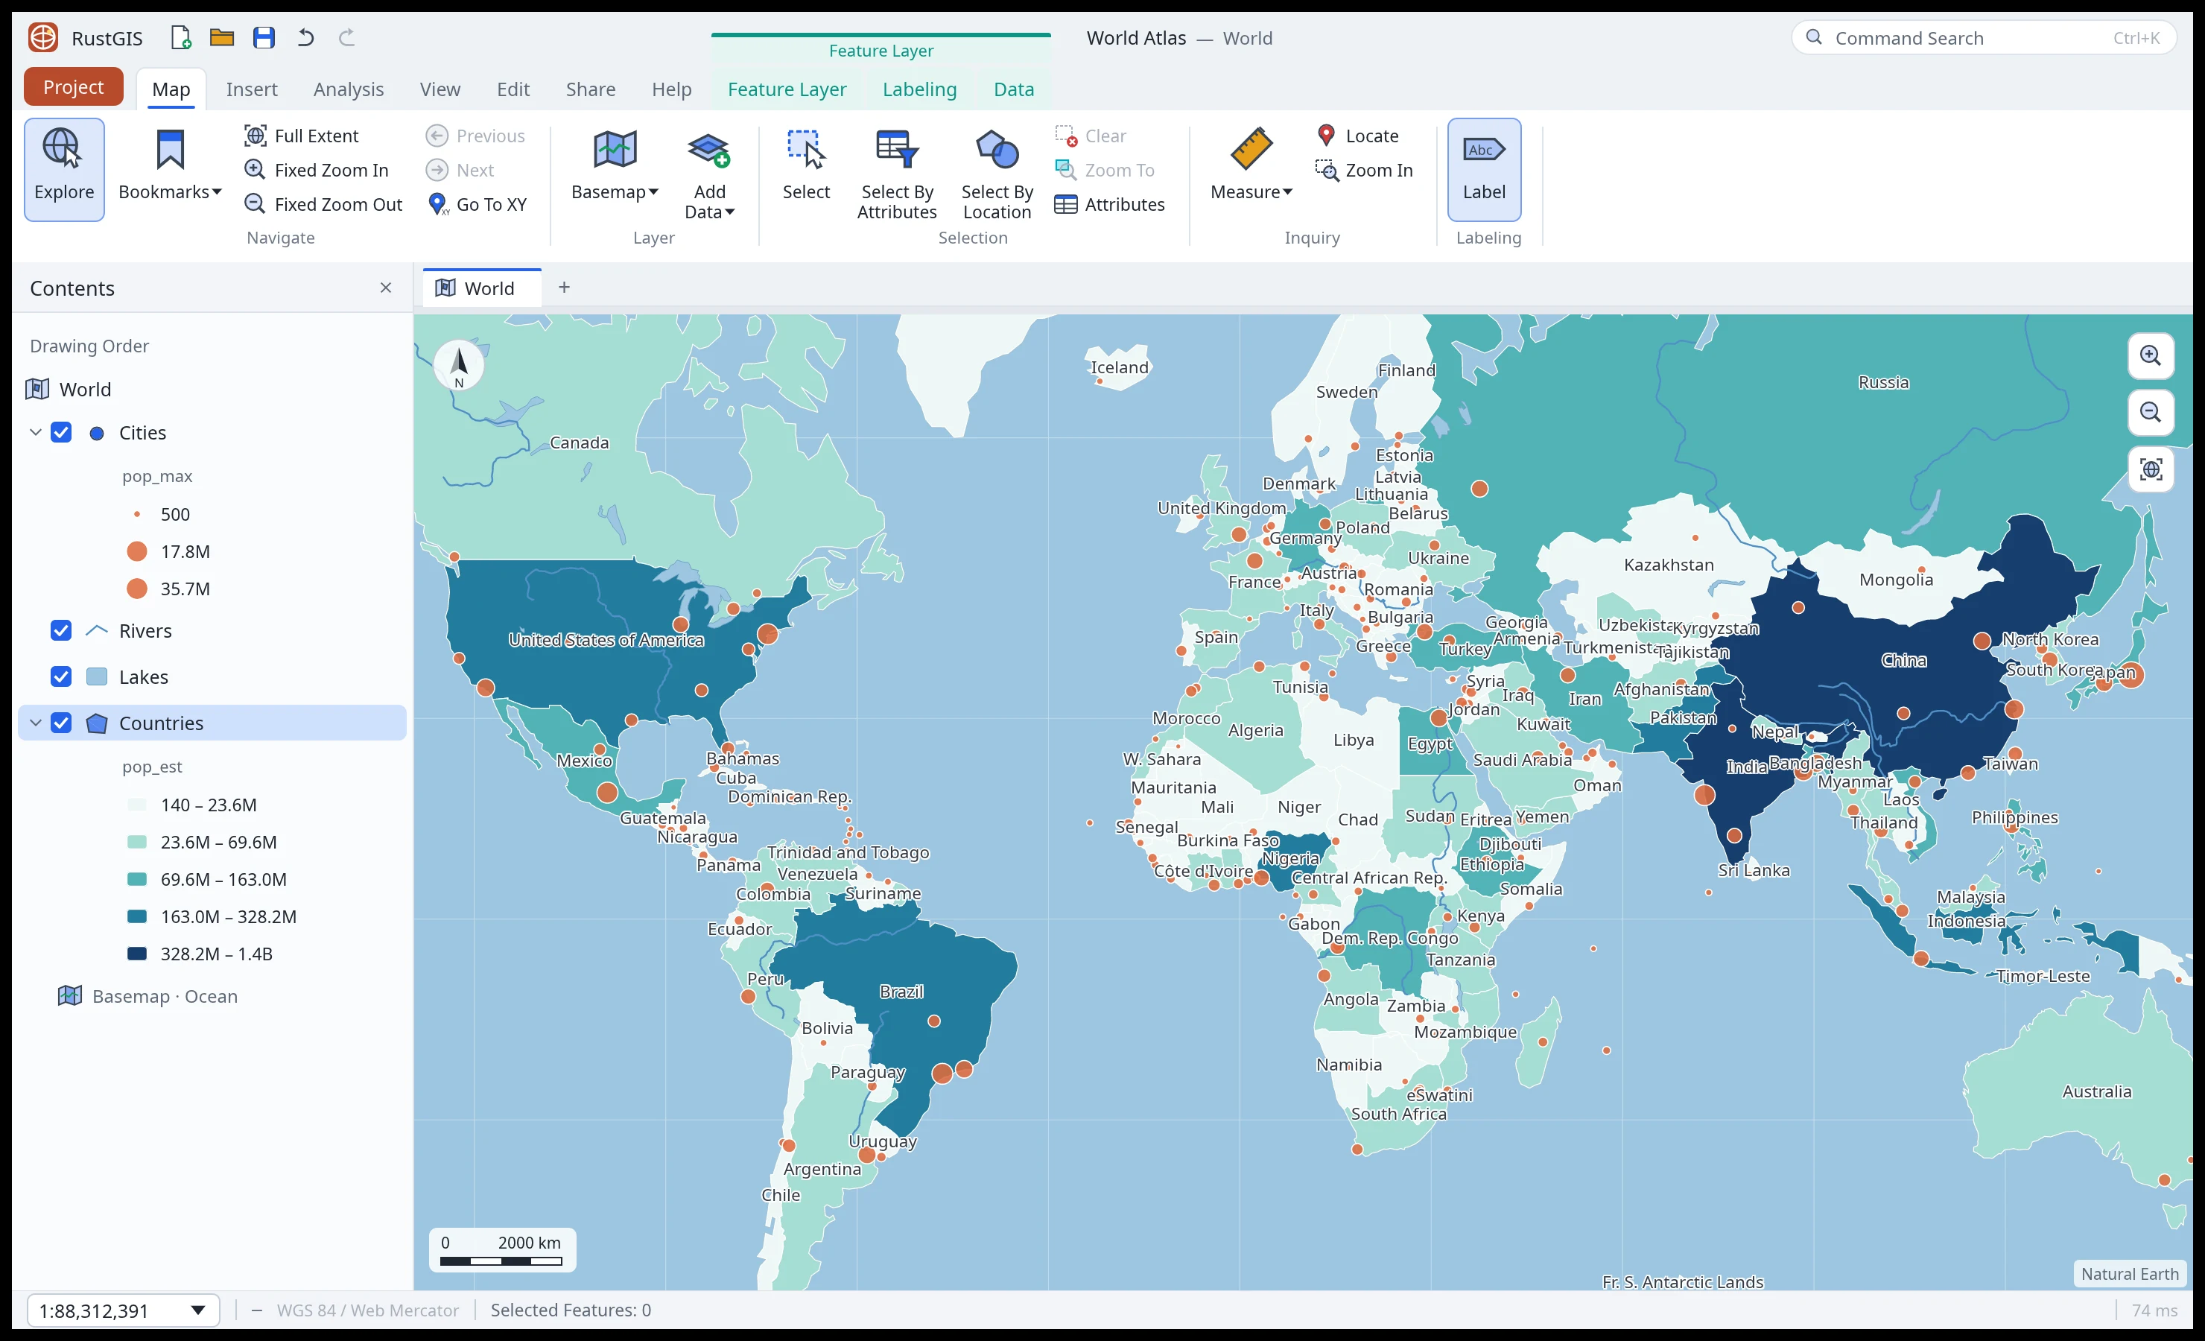Switch to the Insert ribbon tab
The width and height of the screenshot is (2205, 1341).
tap(252, 89)
